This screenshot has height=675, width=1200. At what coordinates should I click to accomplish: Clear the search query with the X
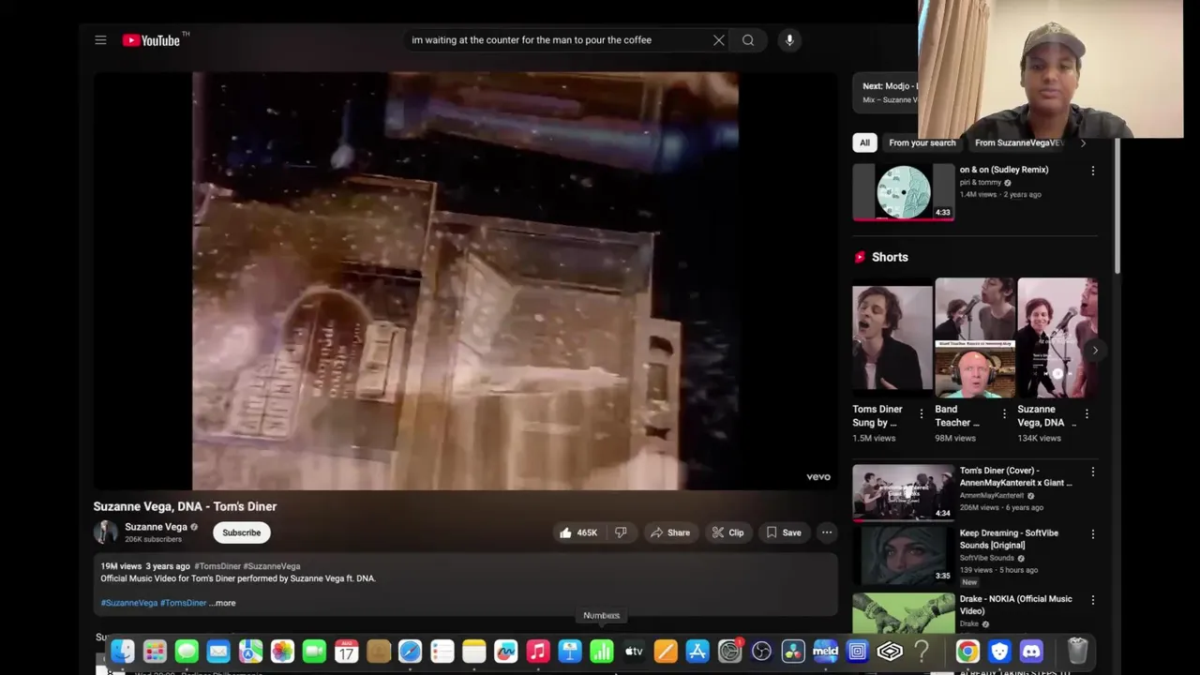[x=719, y=40]
